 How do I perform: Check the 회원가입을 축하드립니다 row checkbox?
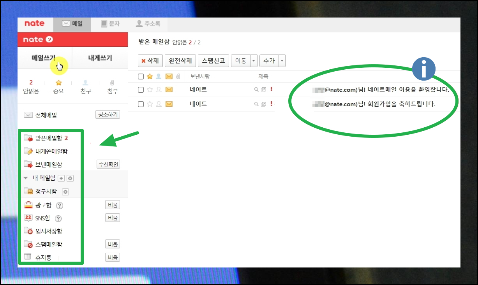pos(141,104)
